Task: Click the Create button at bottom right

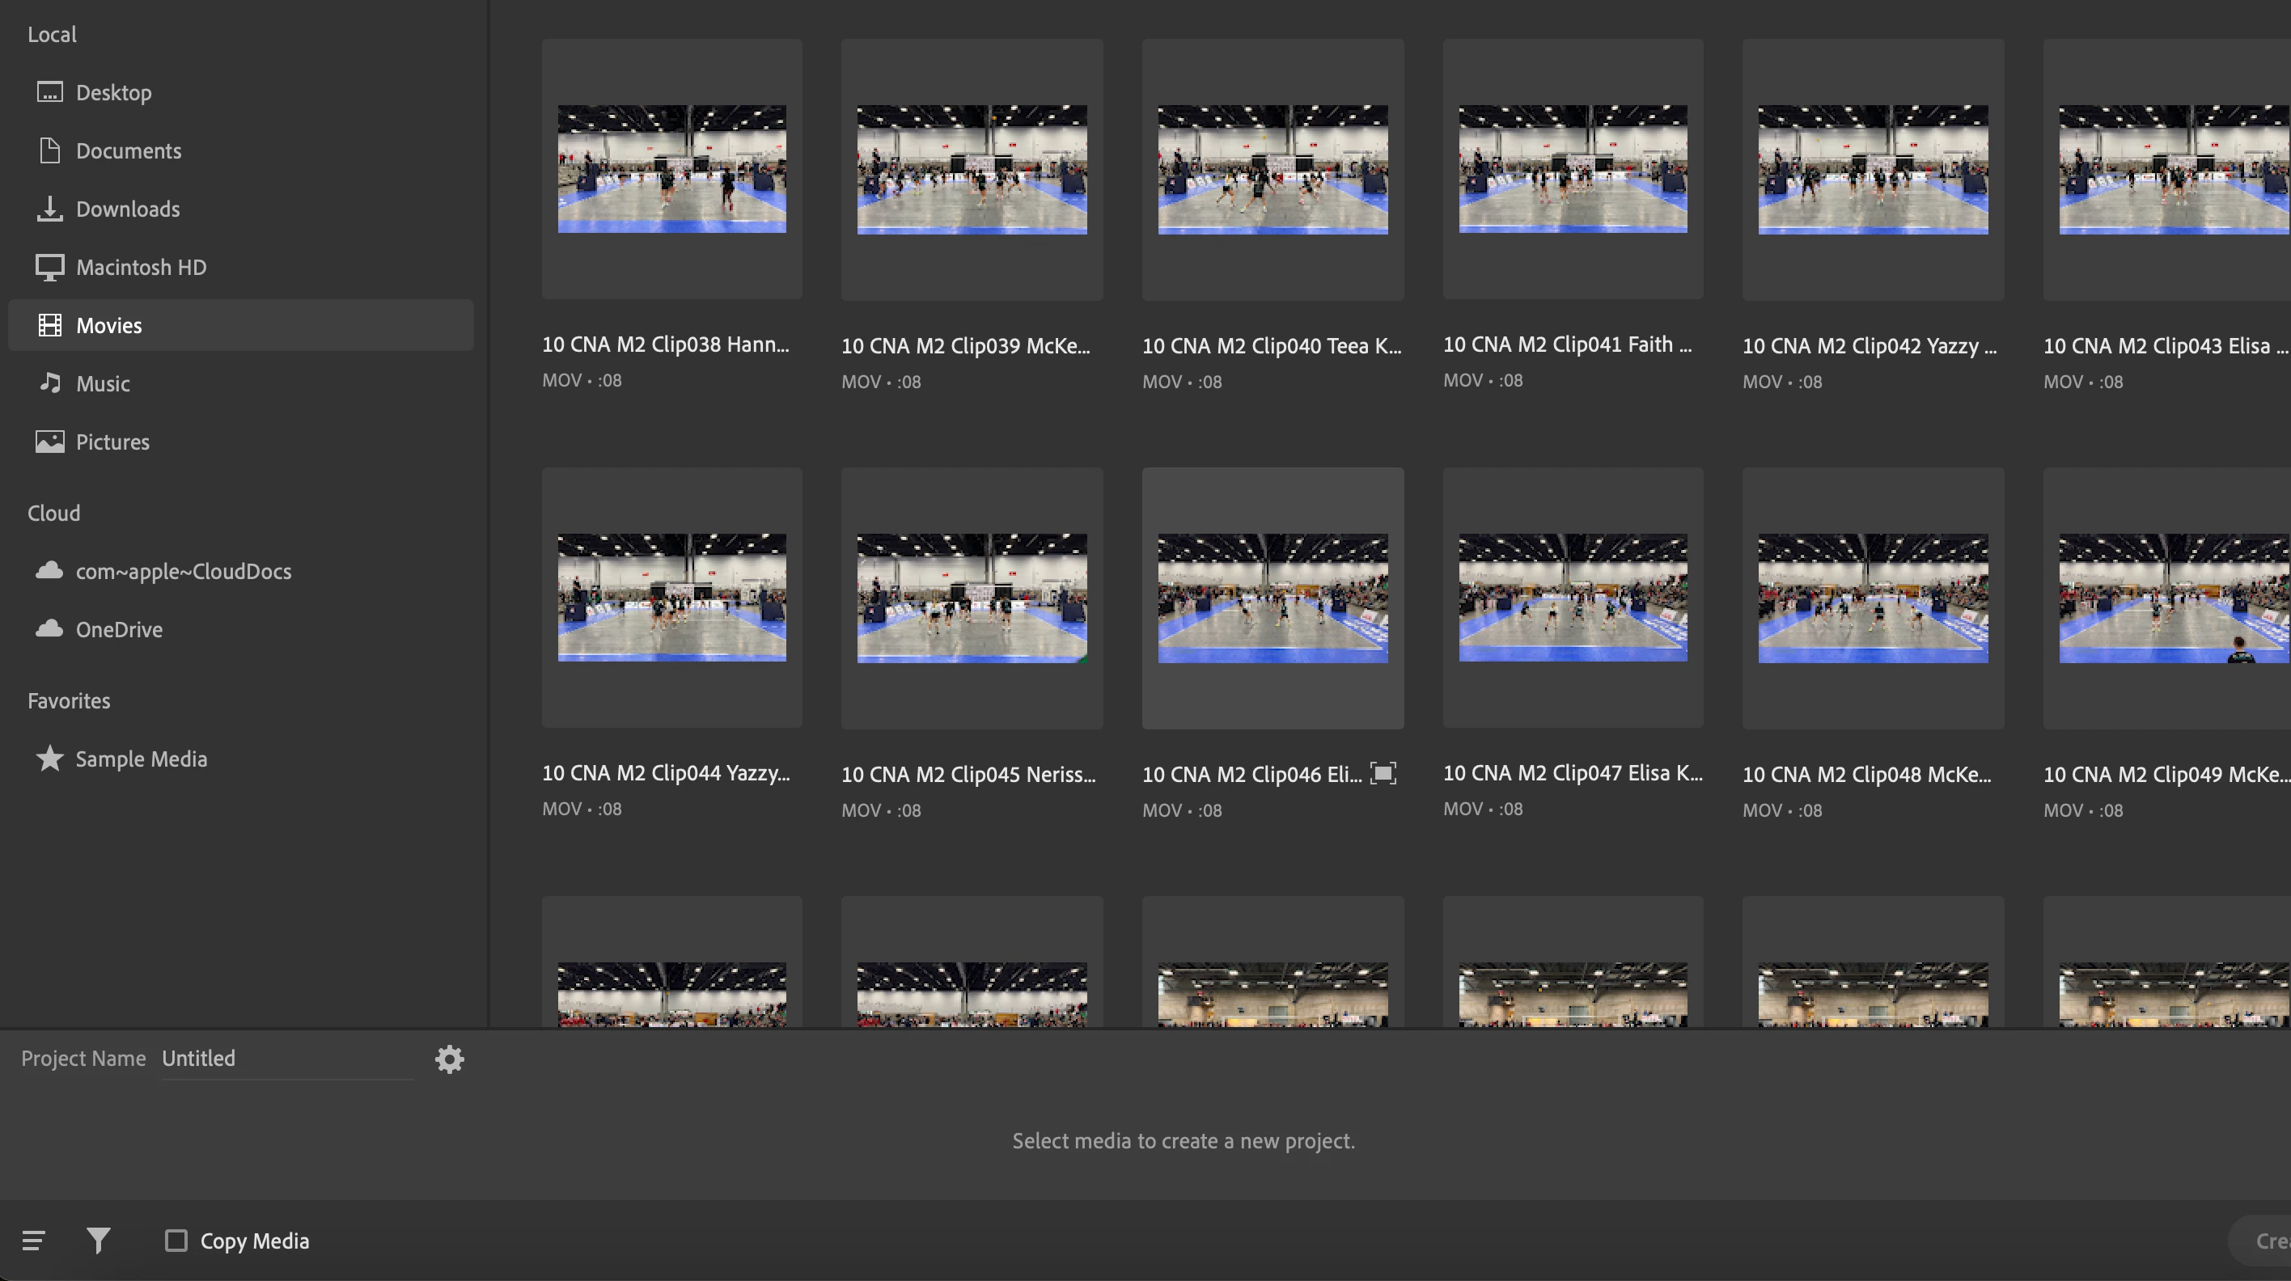Action: pos(2268,1240)
